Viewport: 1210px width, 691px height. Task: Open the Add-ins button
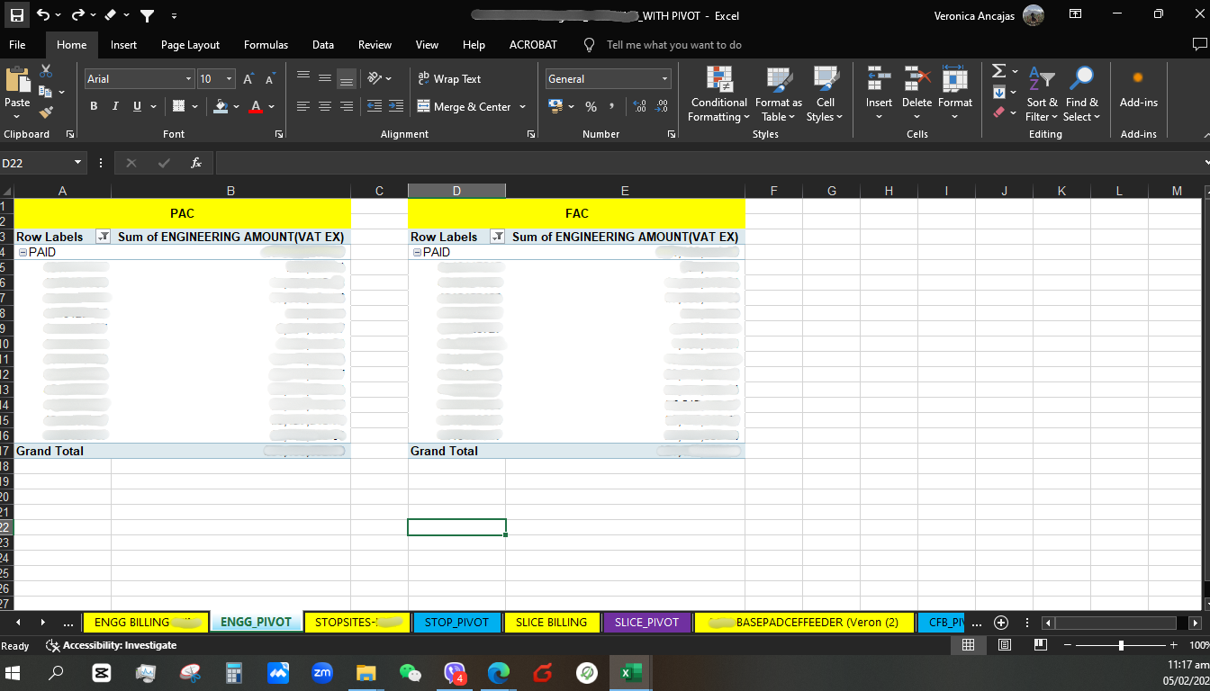1138,88
